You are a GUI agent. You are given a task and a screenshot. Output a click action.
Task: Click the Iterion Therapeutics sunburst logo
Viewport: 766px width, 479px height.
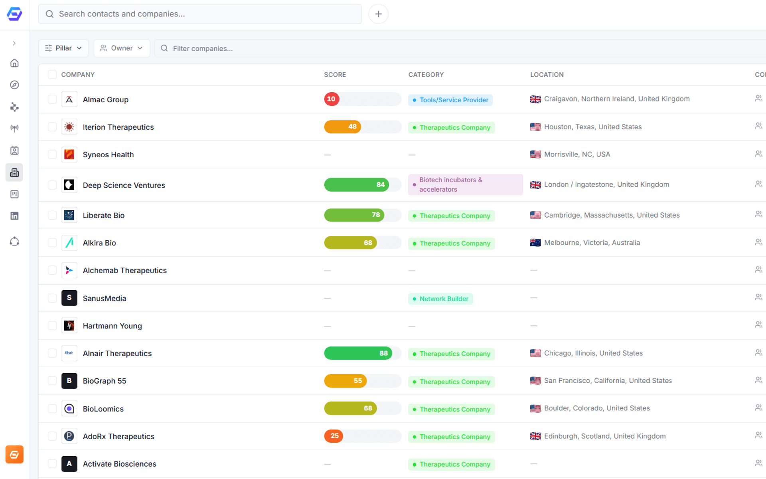pos(69,127)
